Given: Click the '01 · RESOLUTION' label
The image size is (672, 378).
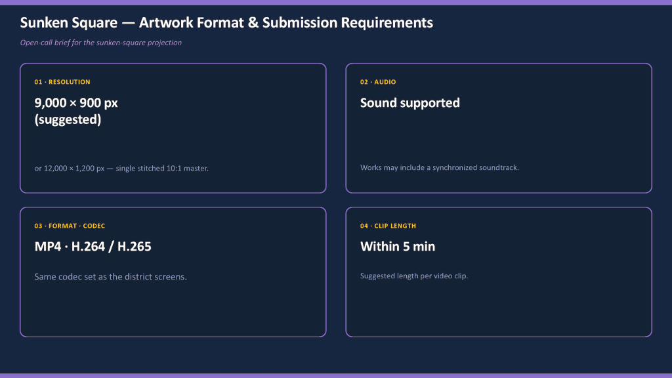Looking at the screenshot, I should (x=62, y=82).
